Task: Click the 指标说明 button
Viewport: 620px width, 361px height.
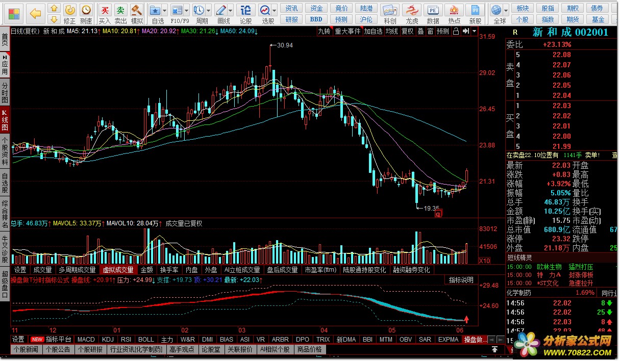Action: (x=461, y=280)
